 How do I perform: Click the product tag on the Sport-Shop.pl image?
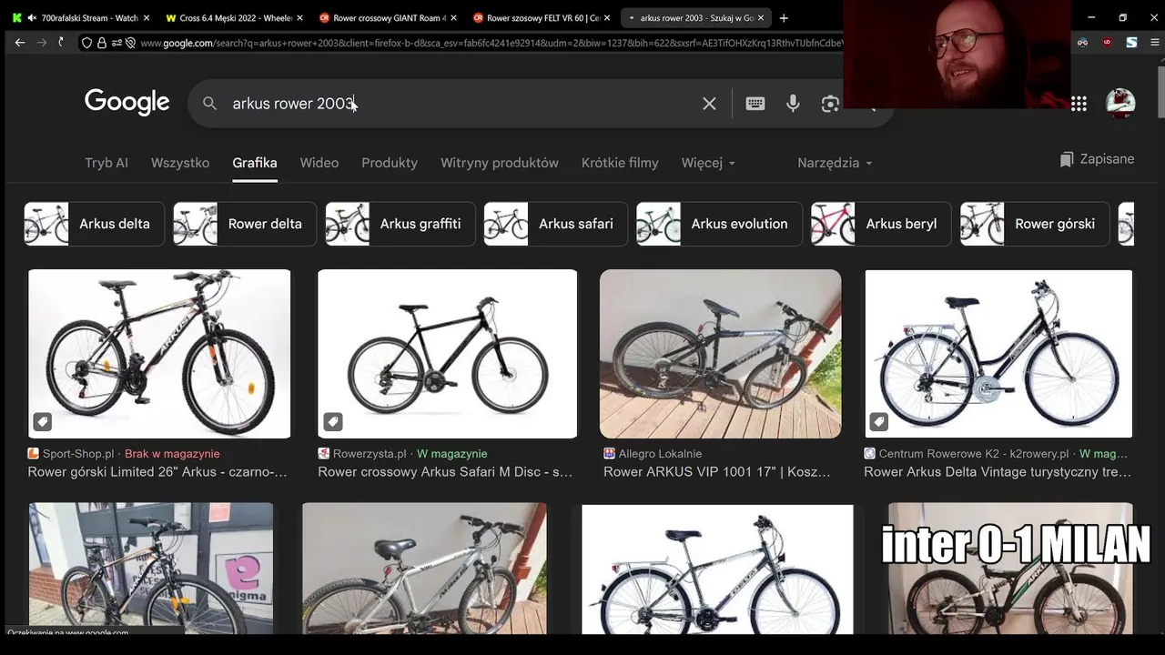pos(43,422)
